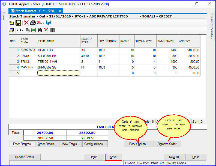The image size is (216, 166).
Task: Click the copy pages icon
Action: (x=27, y=30)
